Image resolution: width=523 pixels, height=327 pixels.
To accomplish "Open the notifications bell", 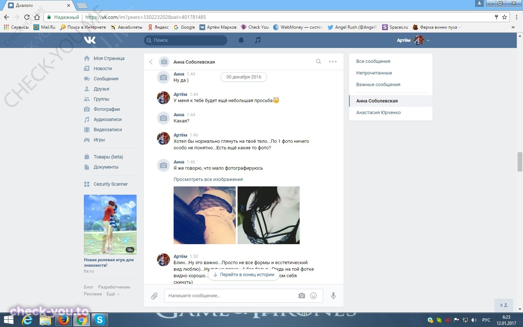I will click(x=241, y=40).
